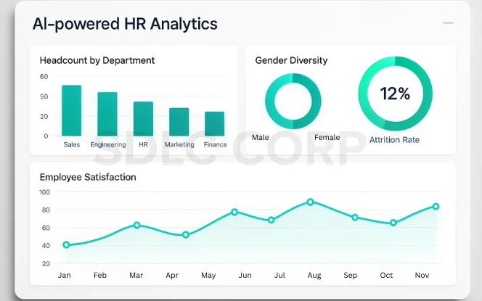
Task: Select the Aug peak data point
Action: pyautogui.click(x=311, y=202)
